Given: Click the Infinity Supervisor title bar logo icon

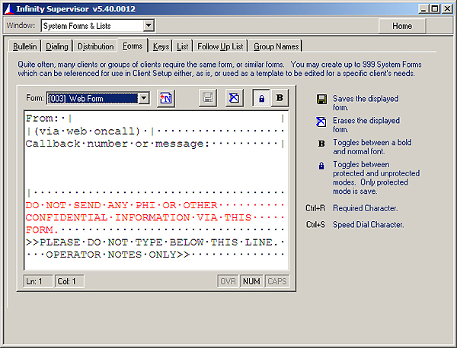Looking at the screenshot, I should point(8,8).
